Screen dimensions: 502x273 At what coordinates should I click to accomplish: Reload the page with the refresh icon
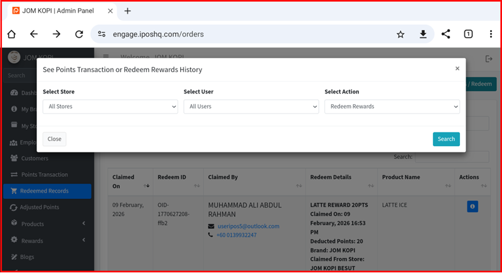(79, 35)
